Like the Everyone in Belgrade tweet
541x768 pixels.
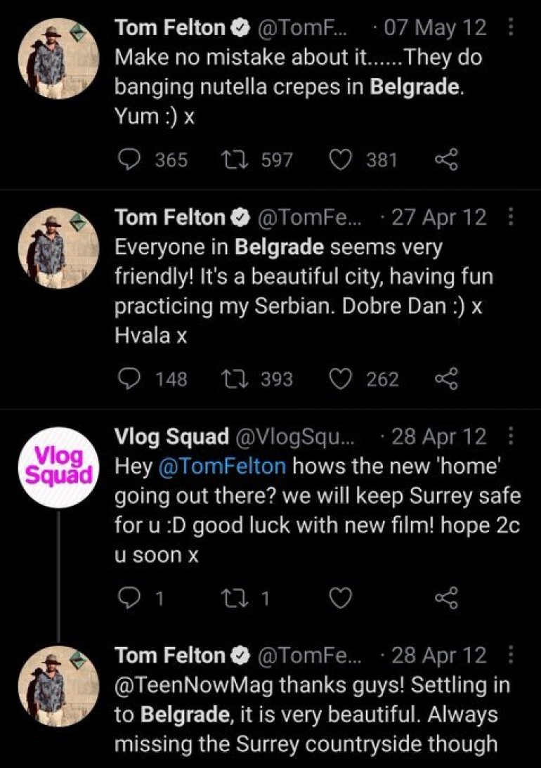(341, 379)
